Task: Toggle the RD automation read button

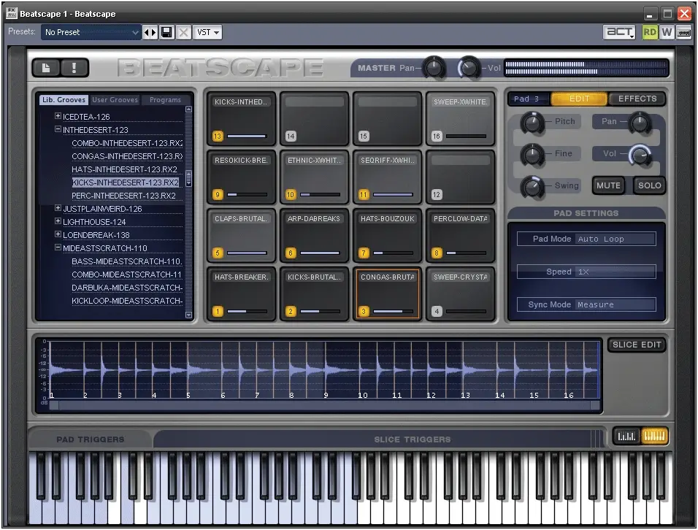Action: [x=650, y=32]
